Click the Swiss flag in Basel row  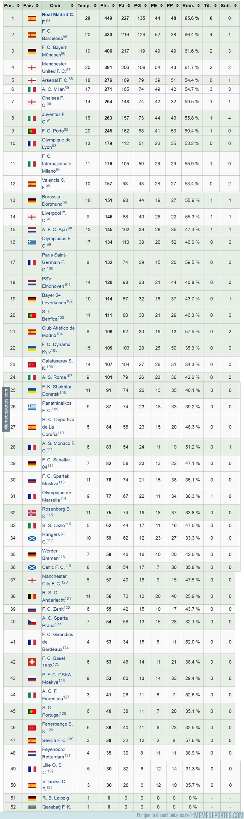pos(32,662)
